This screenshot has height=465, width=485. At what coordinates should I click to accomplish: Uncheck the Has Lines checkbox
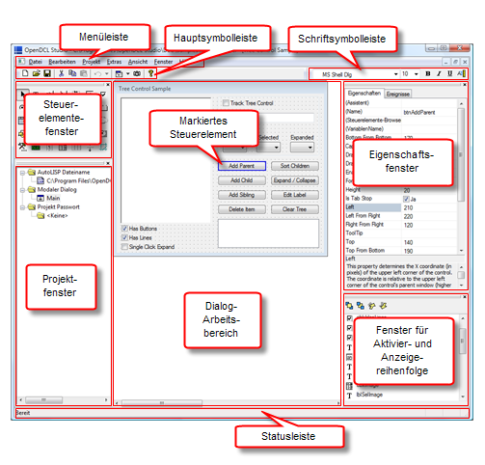124,237
